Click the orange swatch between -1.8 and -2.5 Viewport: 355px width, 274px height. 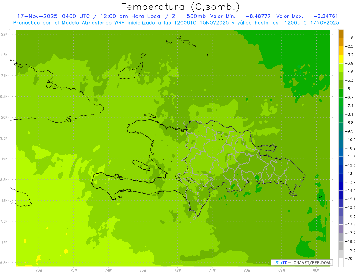341,42
